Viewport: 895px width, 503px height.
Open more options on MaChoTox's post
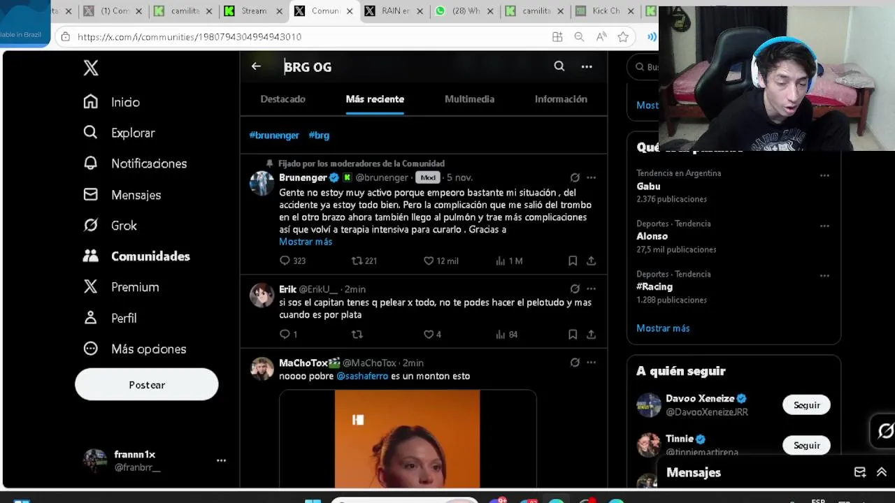pos(591,363)
